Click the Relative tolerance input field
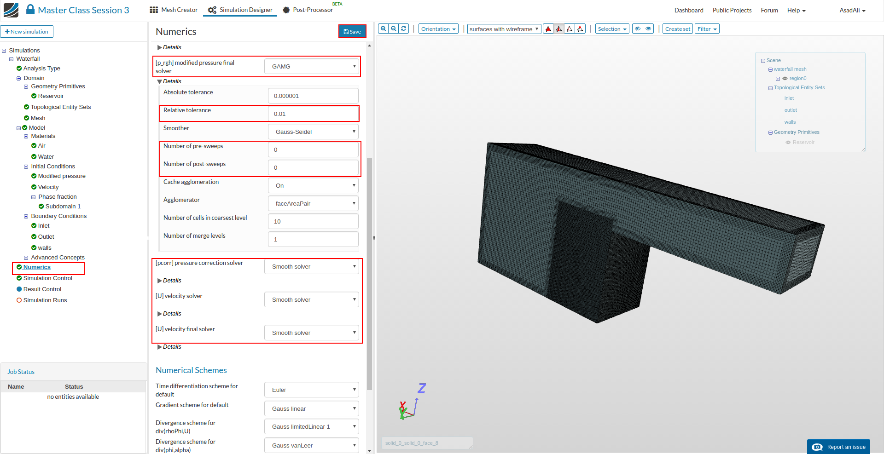884x454 pixels. click(313, 114)
